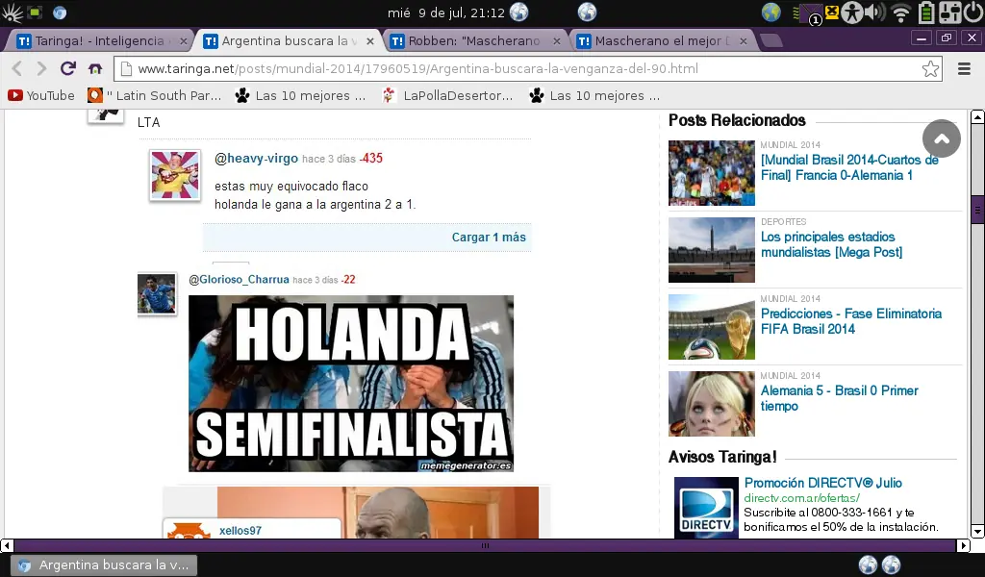Image resolution: width=985 pixels, height=577 pixels.
Task: Open the browser home page icon
Action: pyautogui.click(x=95, y=68)
